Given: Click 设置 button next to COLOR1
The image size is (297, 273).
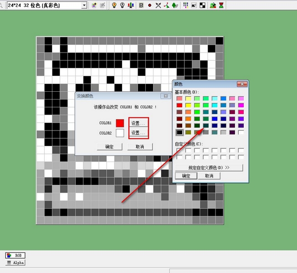Looking at the screenshot, I should [138, 123].
